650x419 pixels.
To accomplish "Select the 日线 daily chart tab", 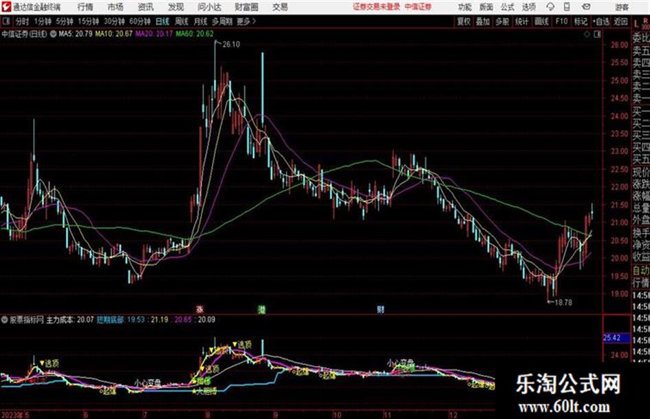I will pyautogui.click(x=162, y=21).
